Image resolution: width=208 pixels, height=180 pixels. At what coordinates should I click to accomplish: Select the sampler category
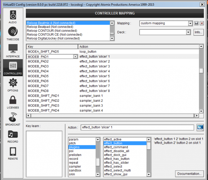[x=82, y=166]
